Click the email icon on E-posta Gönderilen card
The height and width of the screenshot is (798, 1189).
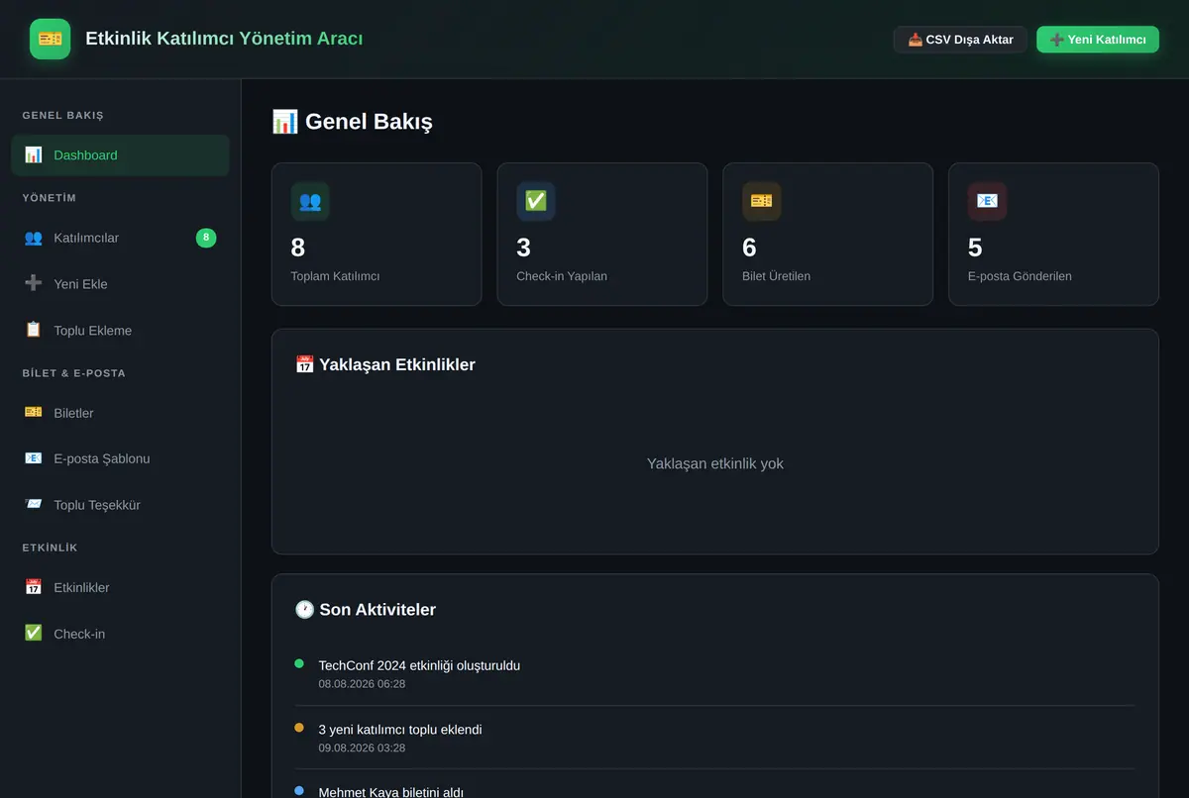tap(988, 201)
